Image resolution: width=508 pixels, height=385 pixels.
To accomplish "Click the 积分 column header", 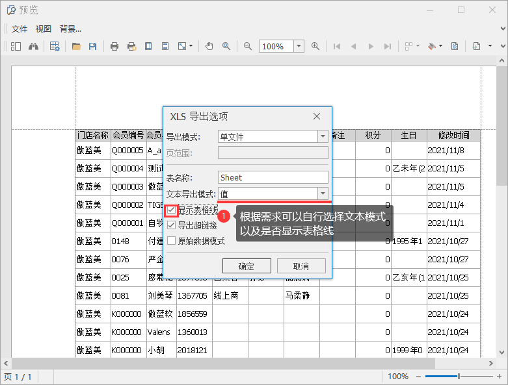I will [373, 135].
